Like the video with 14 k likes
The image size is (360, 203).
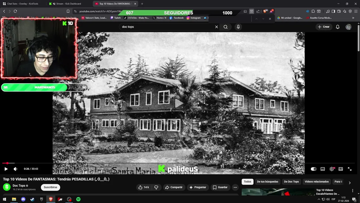click(144, 187)
